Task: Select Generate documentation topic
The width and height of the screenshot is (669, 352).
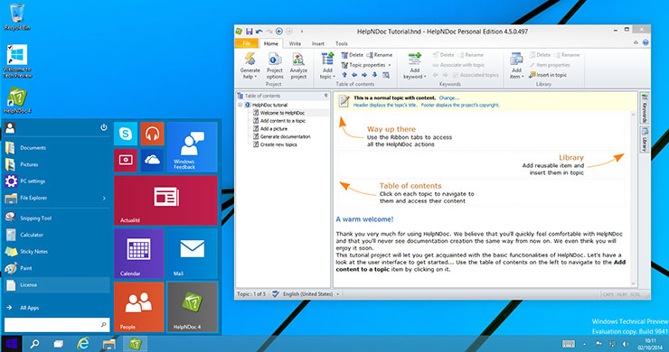Action: tap(285, 137)
